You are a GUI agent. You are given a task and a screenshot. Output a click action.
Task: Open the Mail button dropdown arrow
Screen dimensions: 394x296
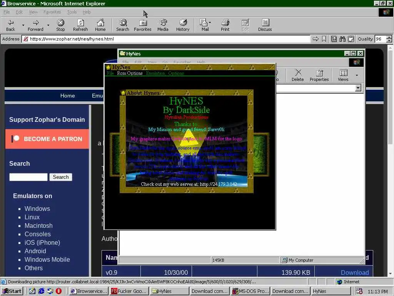[210, 23]
